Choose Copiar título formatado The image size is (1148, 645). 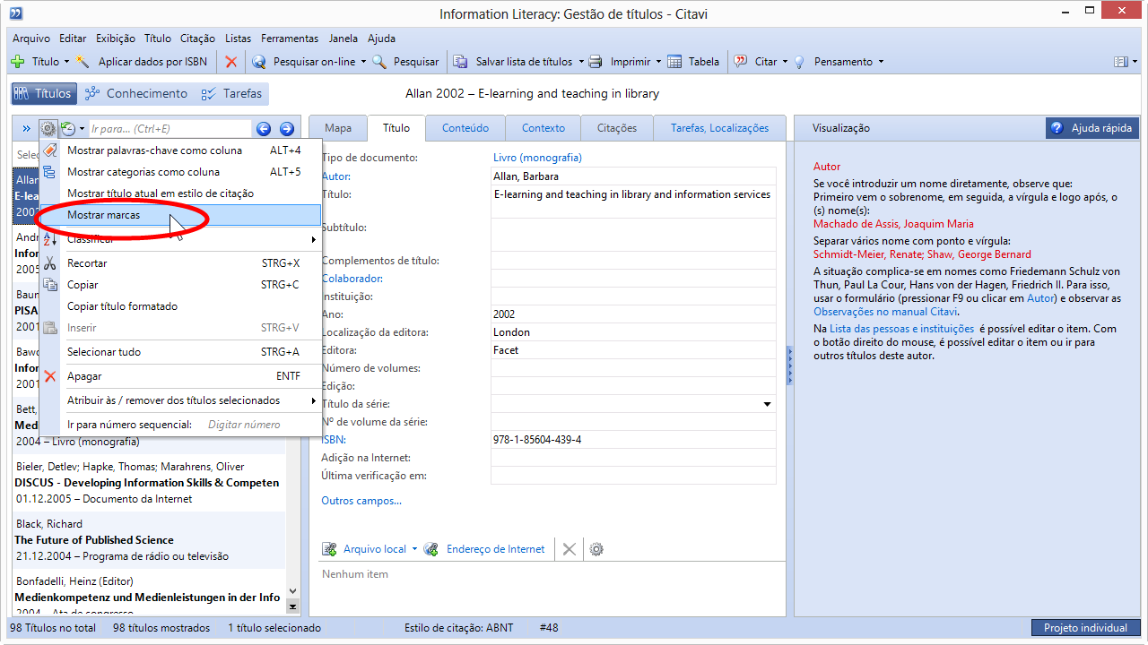coord(180,306)
